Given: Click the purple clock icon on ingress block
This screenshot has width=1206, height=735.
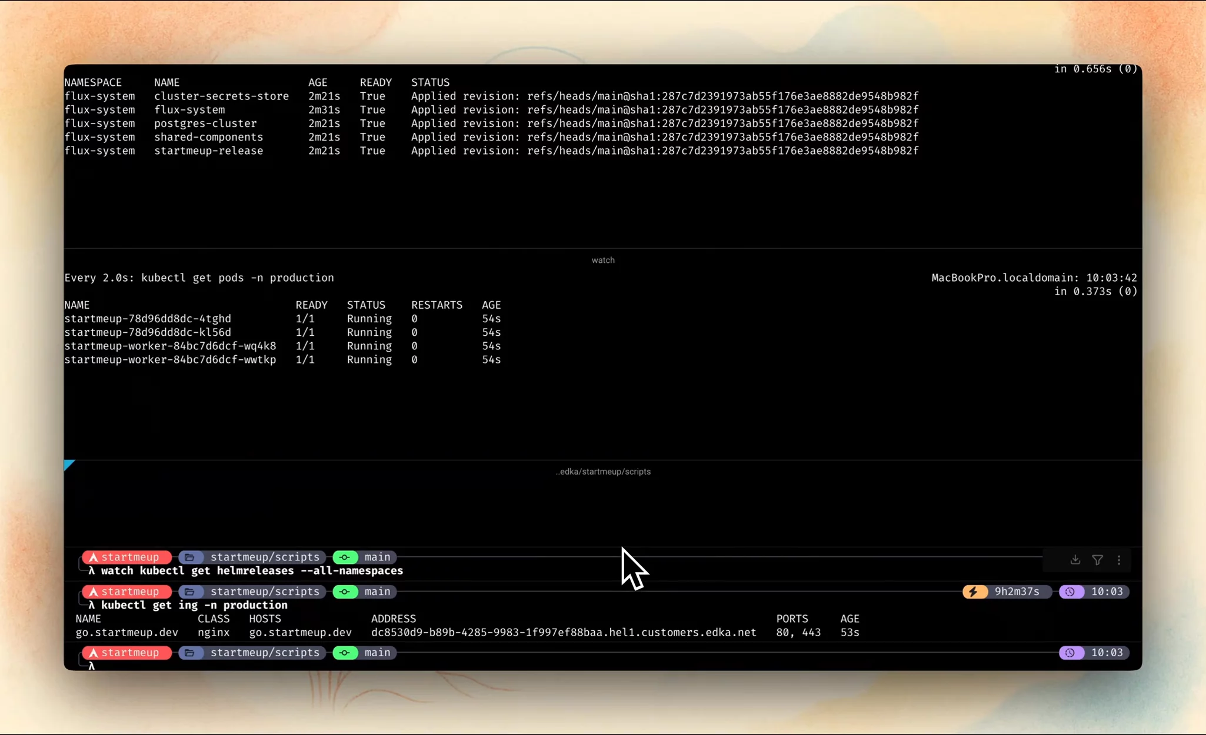Looking at the screenshot, I should point(1071,592).
